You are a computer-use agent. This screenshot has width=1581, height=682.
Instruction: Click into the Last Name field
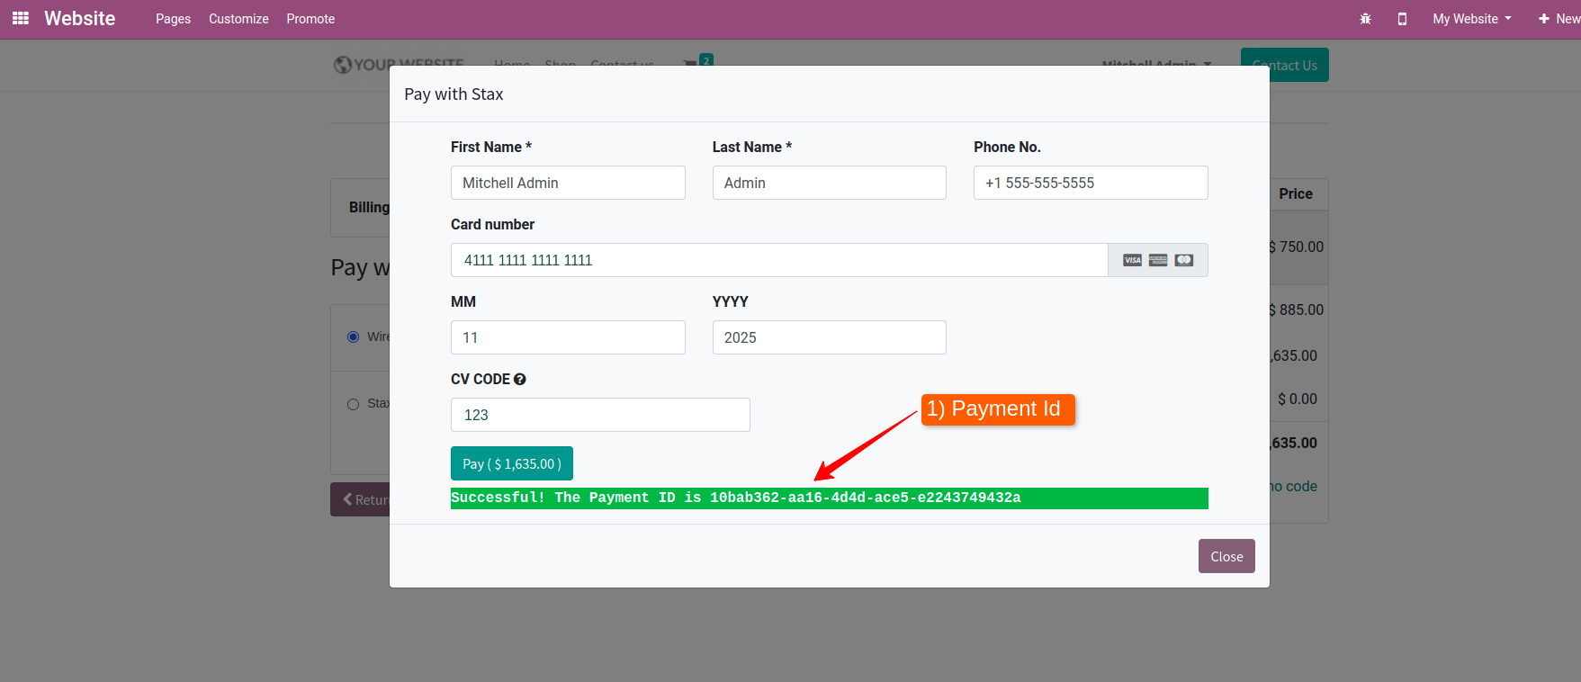click(x=829, y=183)
